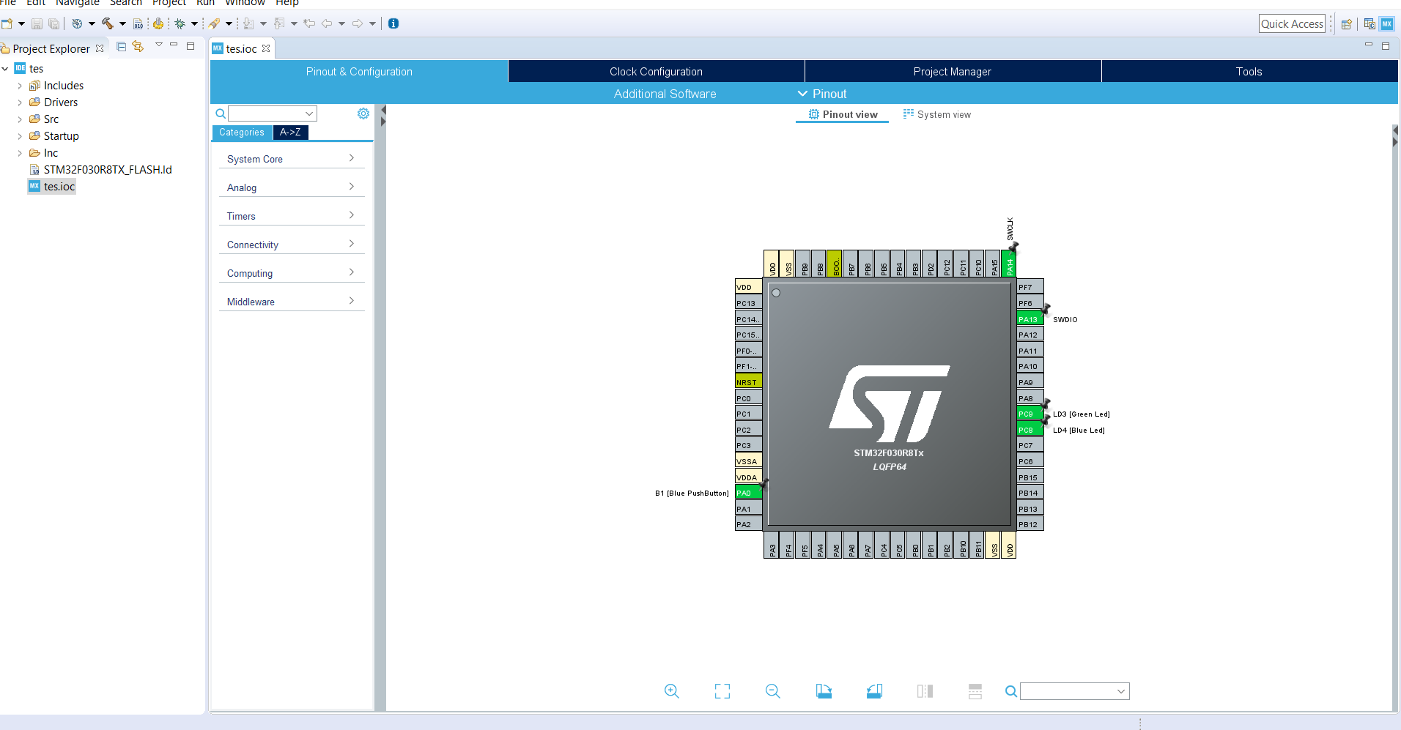This screenshot has width=1401, height=730.
Task: Open the Window menu
Action: tap(245, 4)
